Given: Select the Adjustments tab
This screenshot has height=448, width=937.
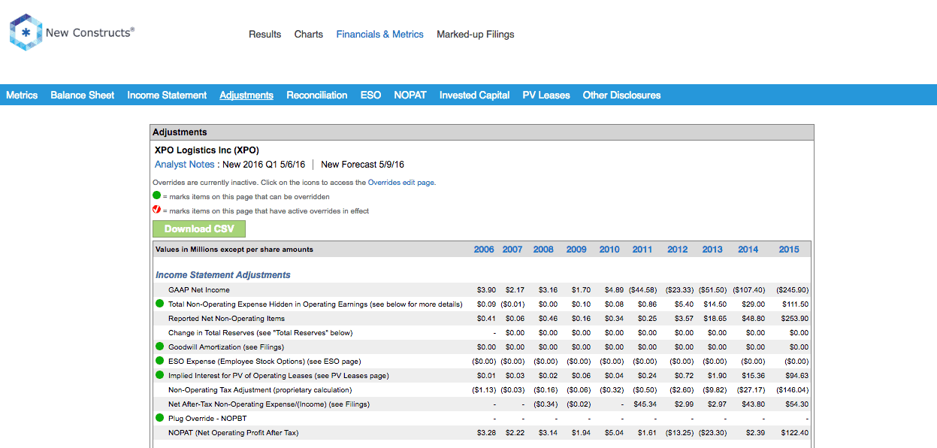Looking at the screenshot, I should 246,95.
